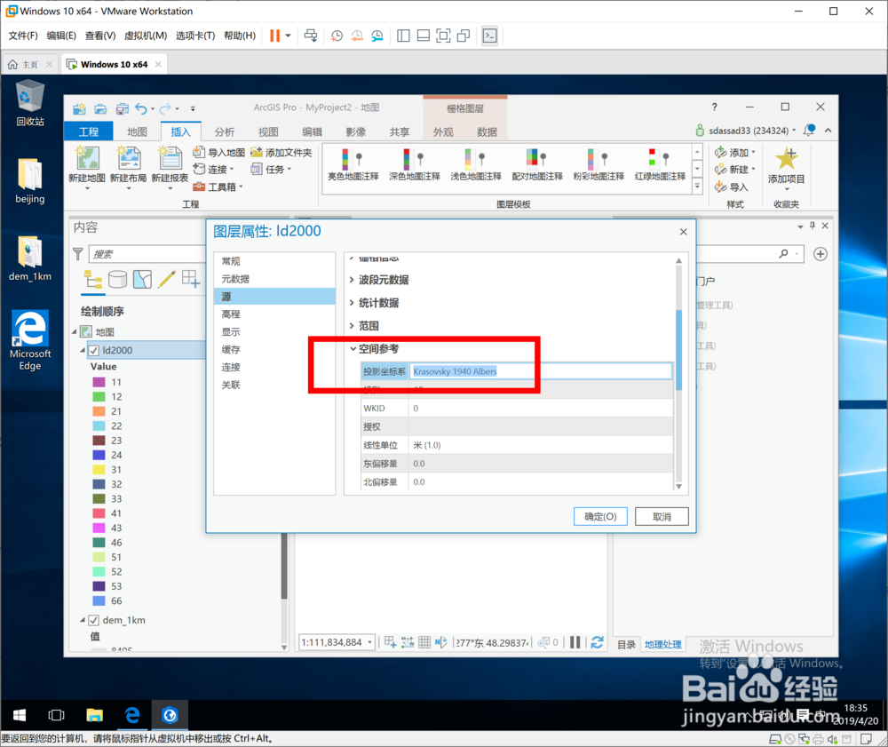Click the List by Data Source icon

(117, 279)
